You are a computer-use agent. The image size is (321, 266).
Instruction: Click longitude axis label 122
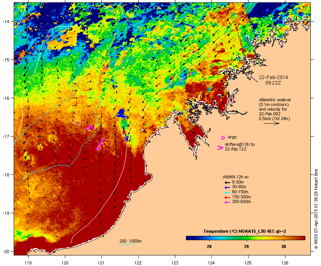point(138,263)
